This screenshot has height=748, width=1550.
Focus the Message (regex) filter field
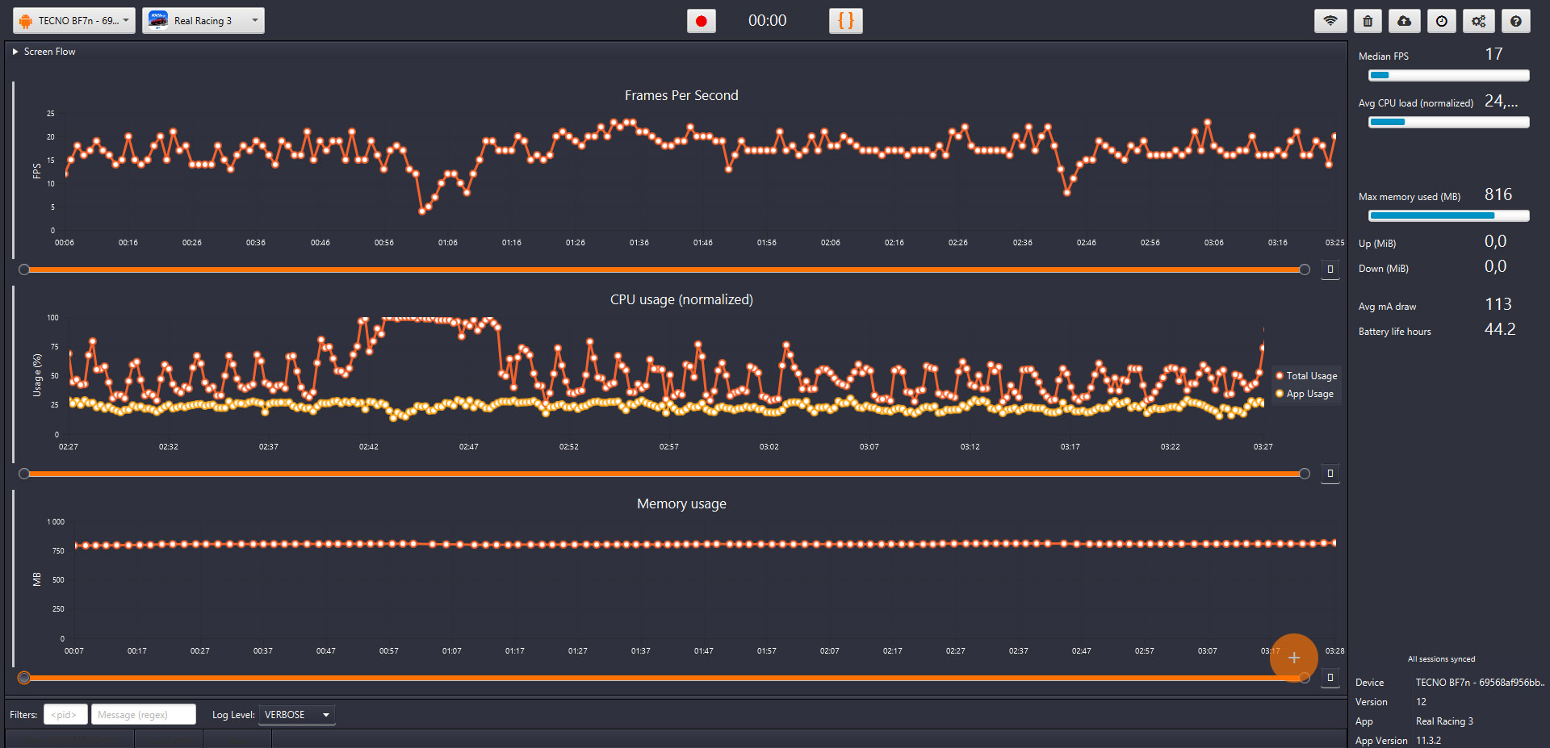click(144, 715)
